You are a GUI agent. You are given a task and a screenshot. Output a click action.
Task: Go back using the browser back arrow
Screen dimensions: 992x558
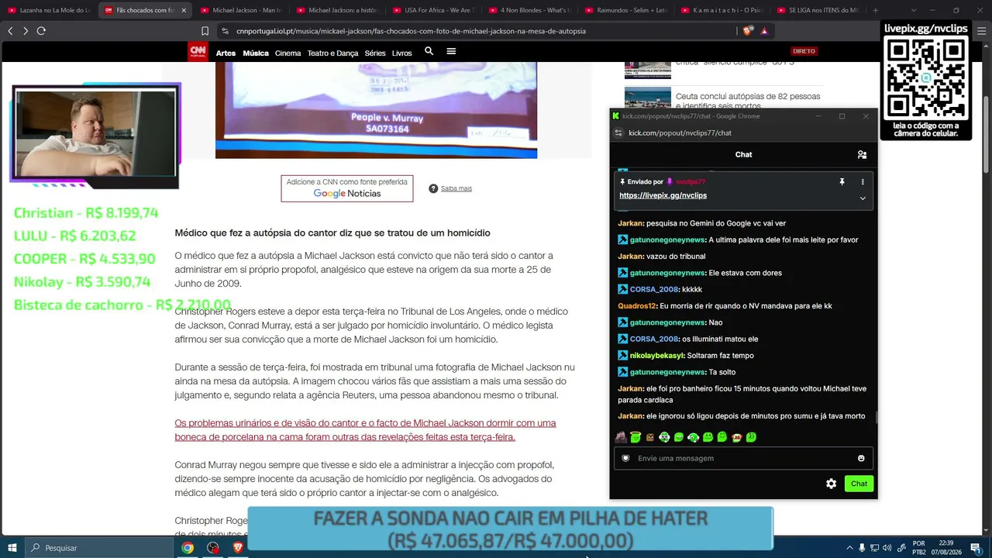coord(10,31)
